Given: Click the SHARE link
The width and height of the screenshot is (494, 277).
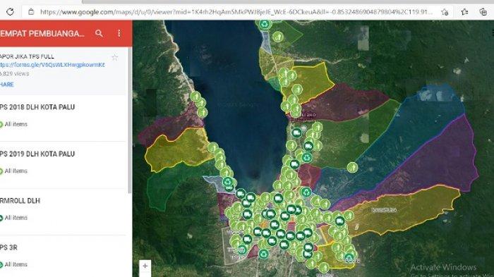Looking at the screenshot, I should click(x=6, y=85).
